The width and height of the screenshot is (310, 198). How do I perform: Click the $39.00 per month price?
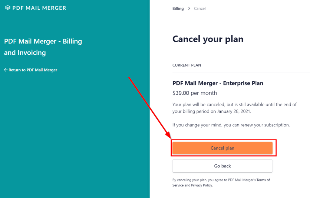point(195,93)
